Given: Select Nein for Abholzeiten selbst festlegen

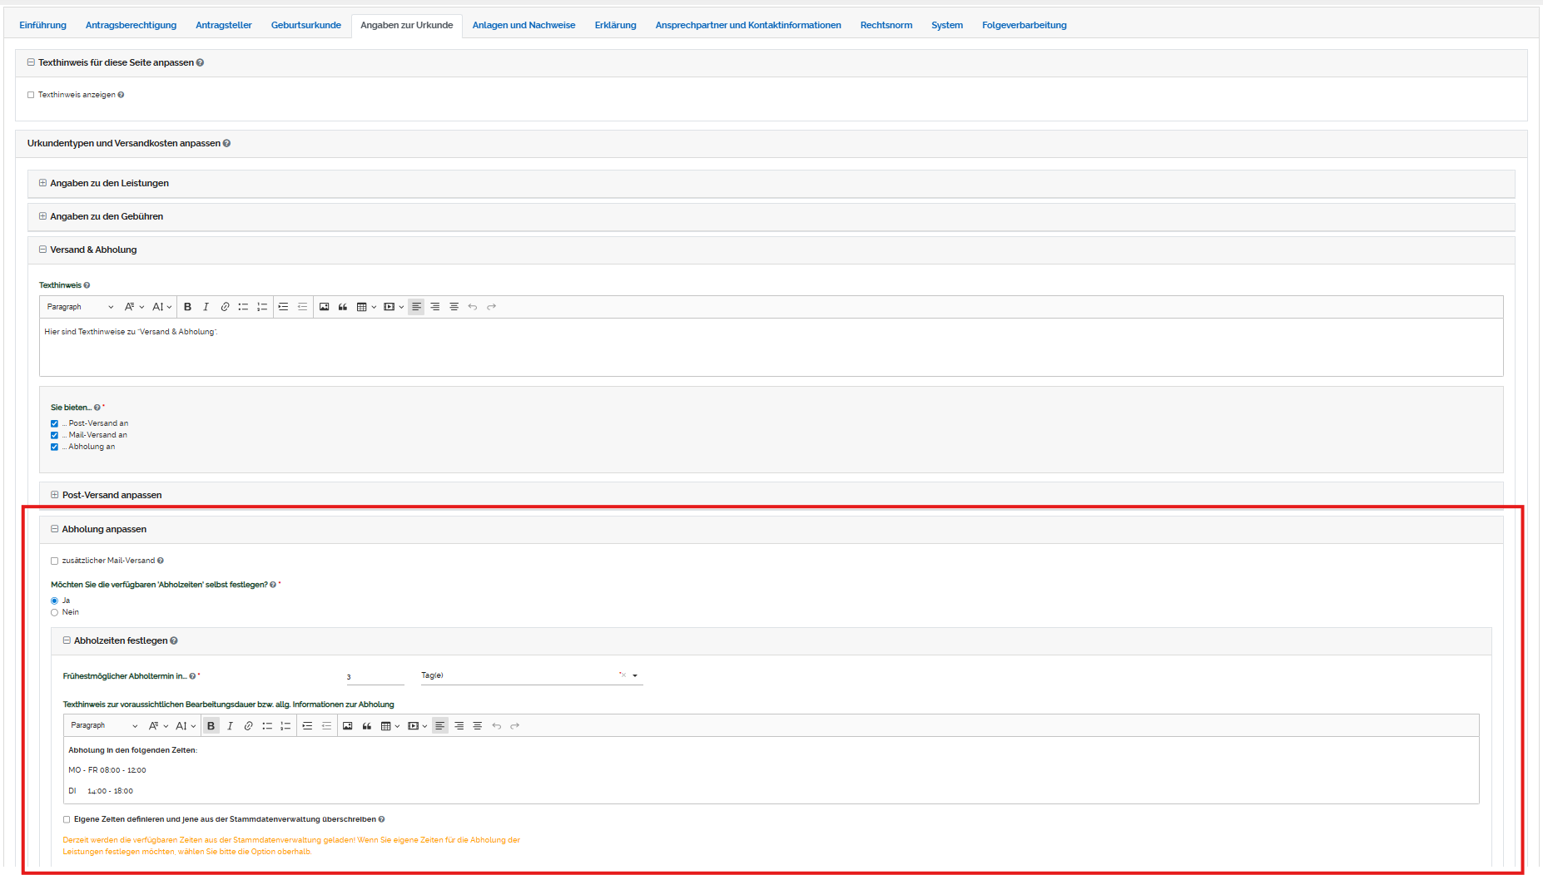Looking at the screenshot, I should [55, 612].
